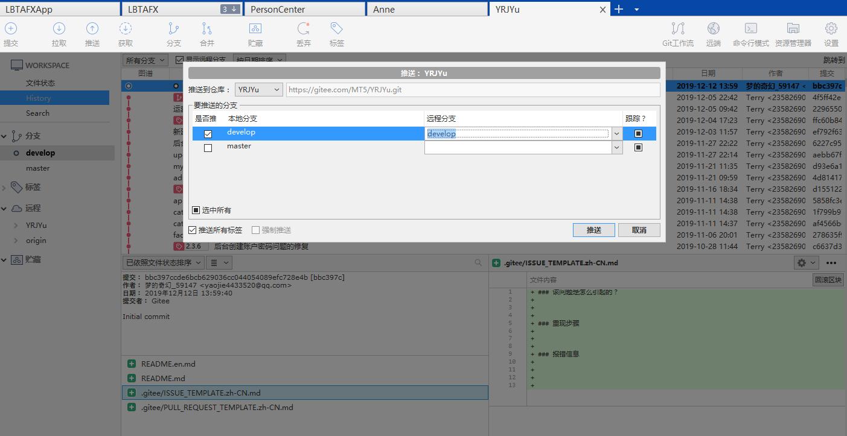
Task: Click the cloud icon next to 远程
Action: (16, 208)
